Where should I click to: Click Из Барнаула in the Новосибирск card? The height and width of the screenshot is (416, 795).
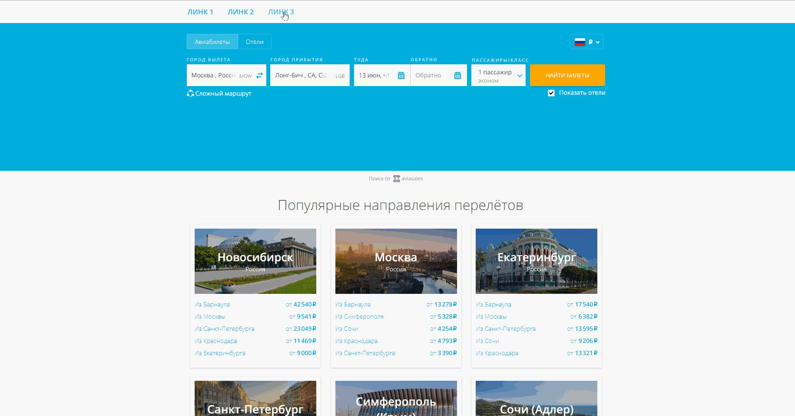tap(212, 304)
